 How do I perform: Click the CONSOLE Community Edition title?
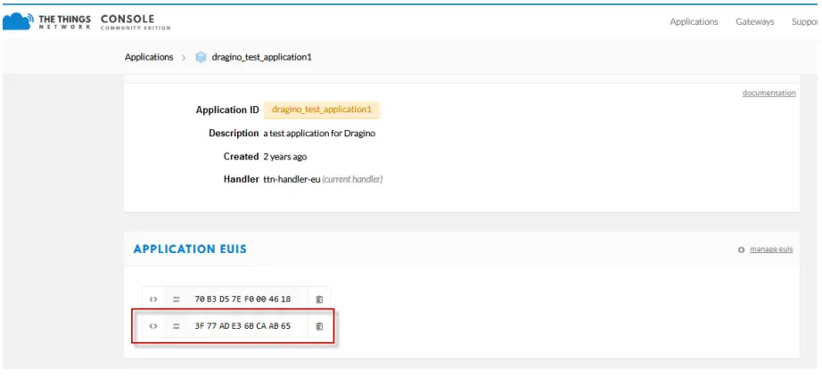tap(136, 22)
